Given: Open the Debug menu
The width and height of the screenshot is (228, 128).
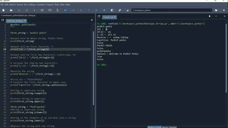Looking at the screenshot, I should (32, 5).
